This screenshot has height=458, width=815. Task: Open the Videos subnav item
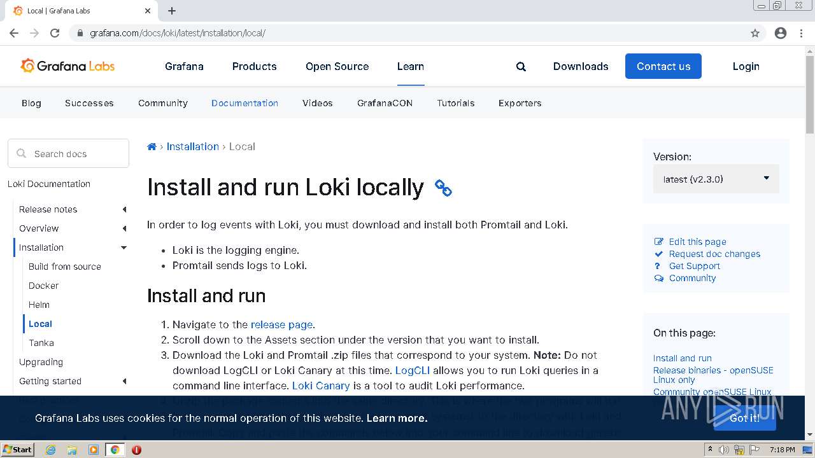pos(317,103)
